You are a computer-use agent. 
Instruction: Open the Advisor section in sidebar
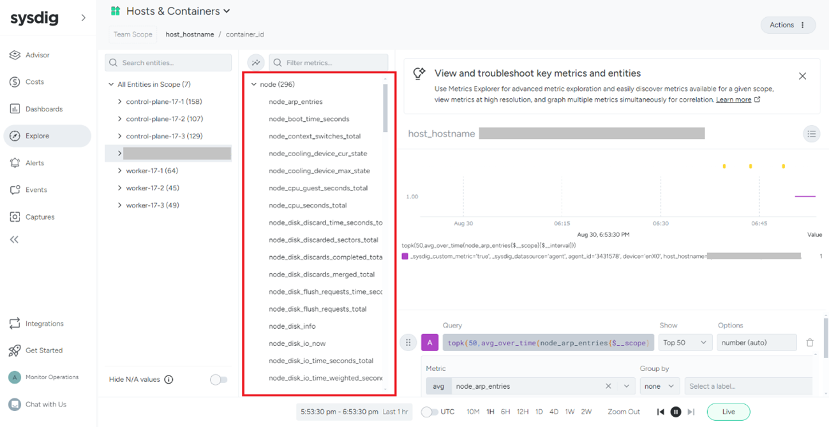(15, 55)
